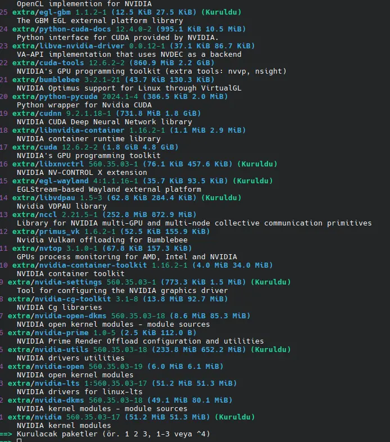Click the 'Kurulacak paketler' prompt text
The image size is (390, 442).
click(x=114, y=435)
